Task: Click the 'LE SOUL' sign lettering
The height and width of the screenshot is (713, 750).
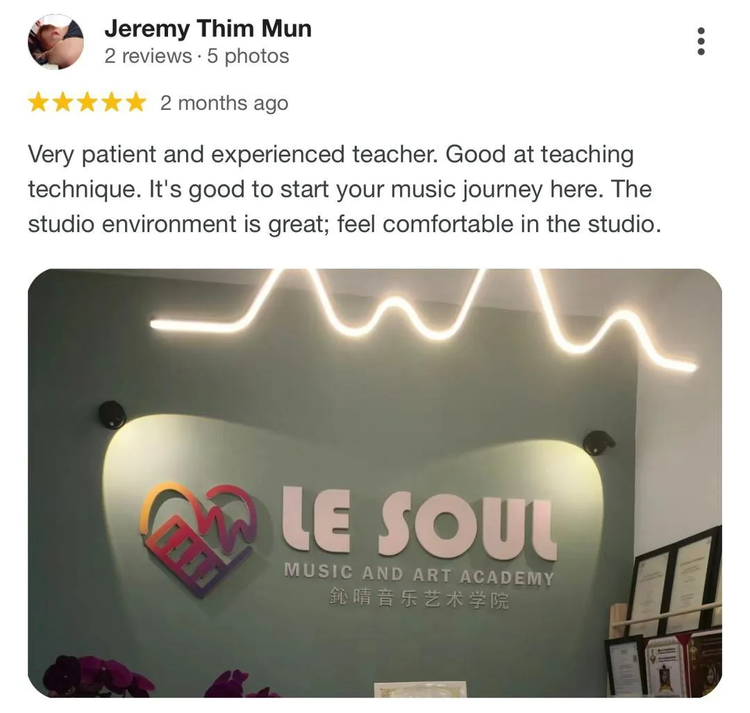Action: [x=419, y=523]
